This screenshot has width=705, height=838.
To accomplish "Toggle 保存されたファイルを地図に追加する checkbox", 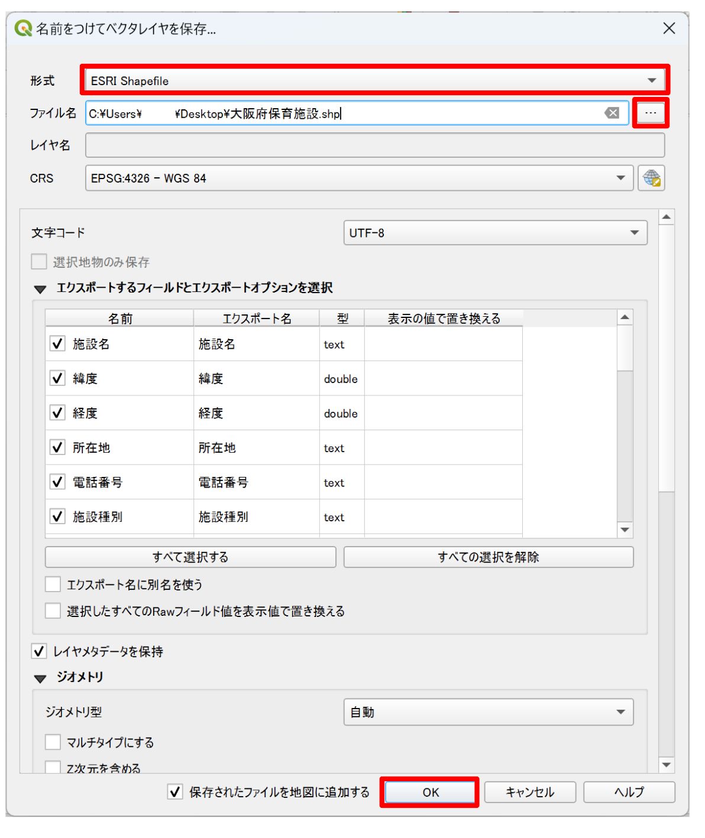I will (175, 792).
